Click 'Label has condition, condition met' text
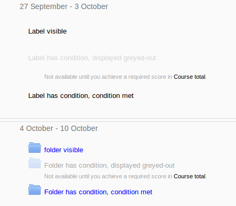This screenshot has height=206, width=236. point(81,96)
